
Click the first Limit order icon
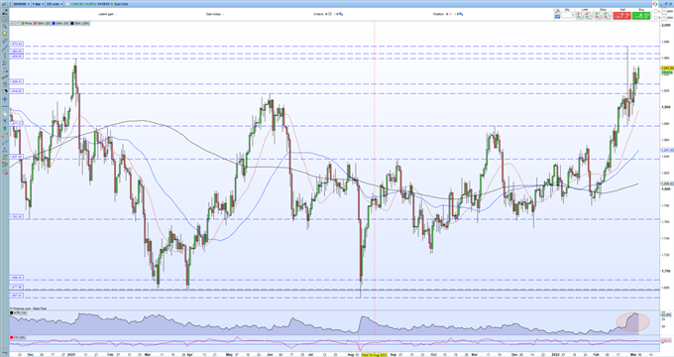580,16
